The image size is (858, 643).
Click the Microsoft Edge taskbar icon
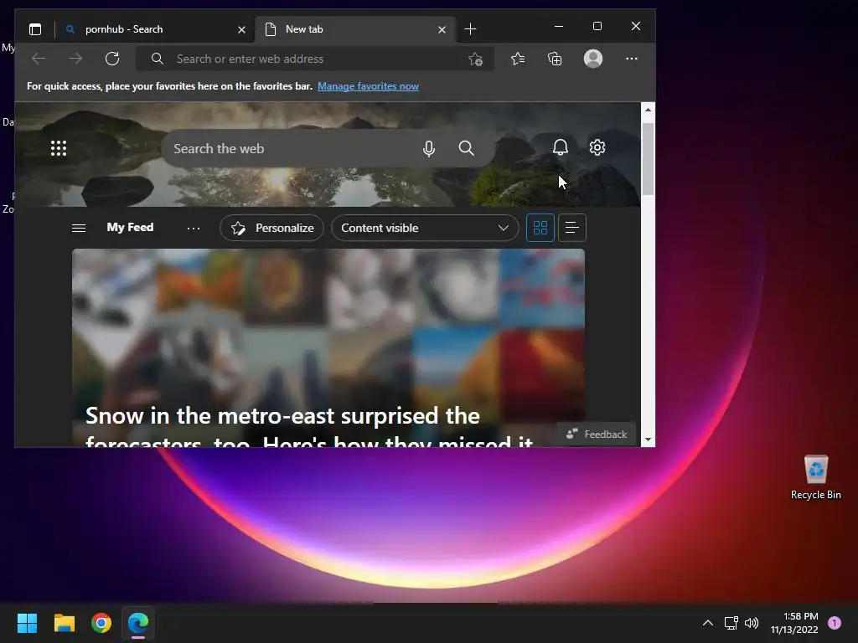point(138,623)
